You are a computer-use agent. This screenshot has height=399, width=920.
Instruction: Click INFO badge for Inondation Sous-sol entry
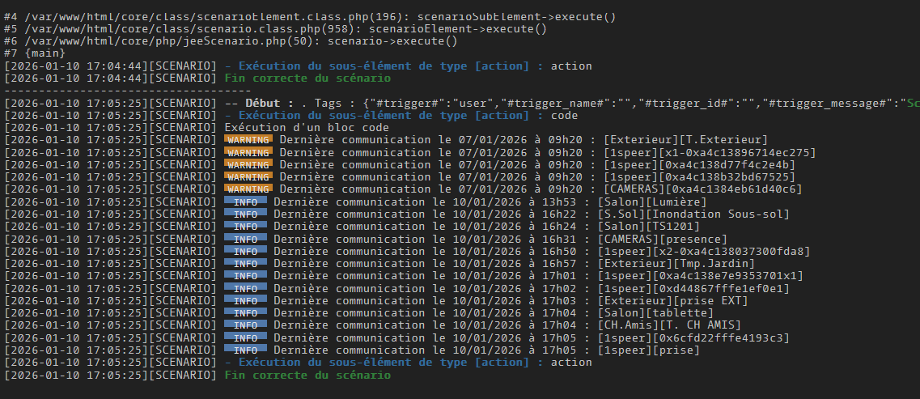click(x=245, y=214)
